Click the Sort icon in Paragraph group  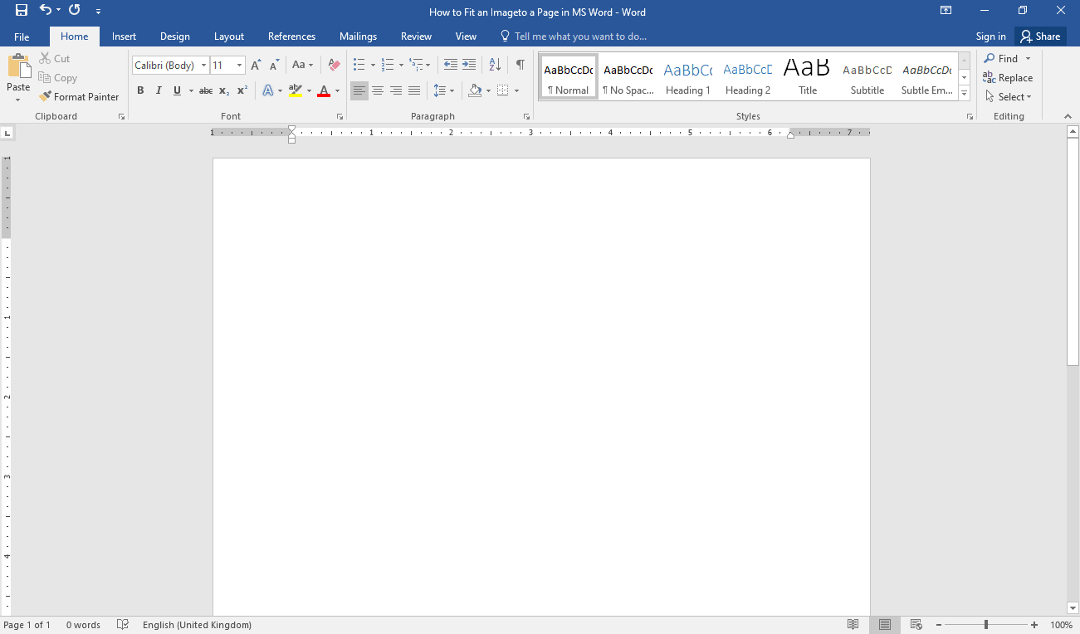[494, 64]
